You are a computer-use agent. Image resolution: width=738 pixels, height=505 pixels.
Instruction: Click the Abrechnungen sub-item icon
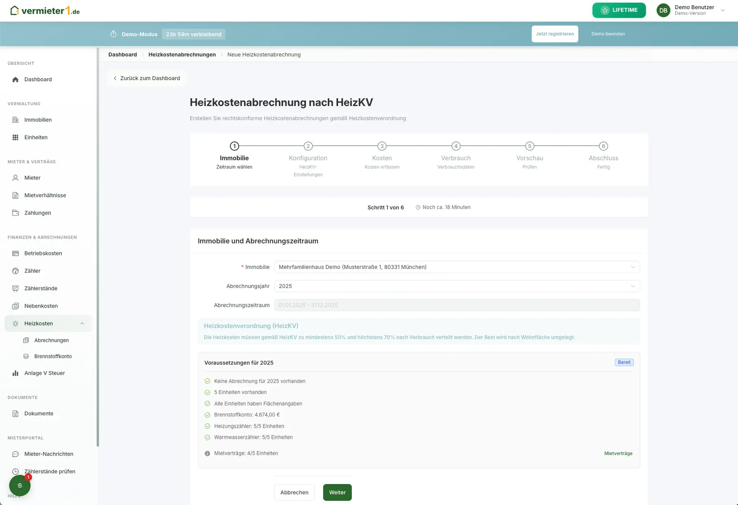coord(26,340)
